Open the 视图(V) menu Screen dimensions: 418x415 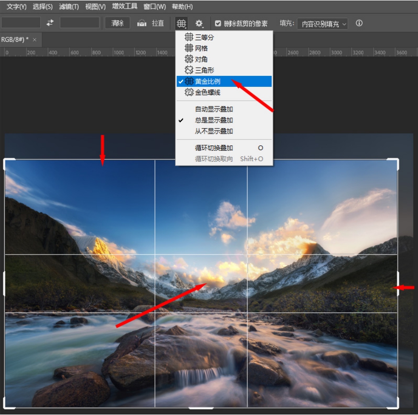click(95, 6)
